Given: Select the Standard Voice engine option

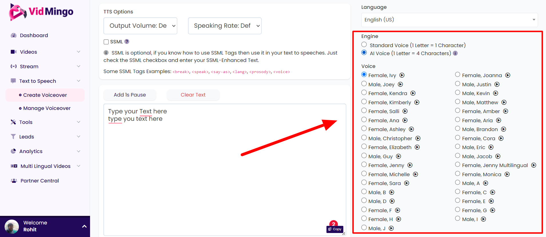Looking at the screenshot, I should click(x=364, y=45).
